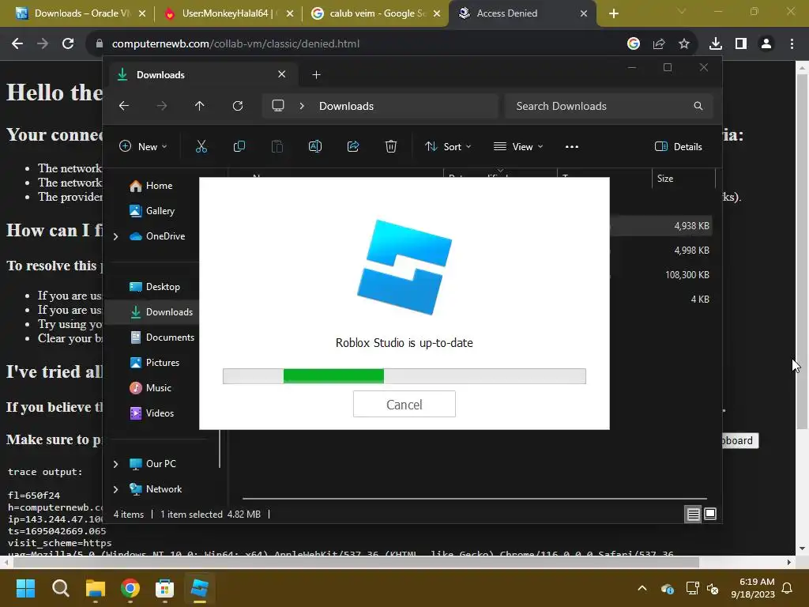Open the View dropdown menu

[518, 146]
